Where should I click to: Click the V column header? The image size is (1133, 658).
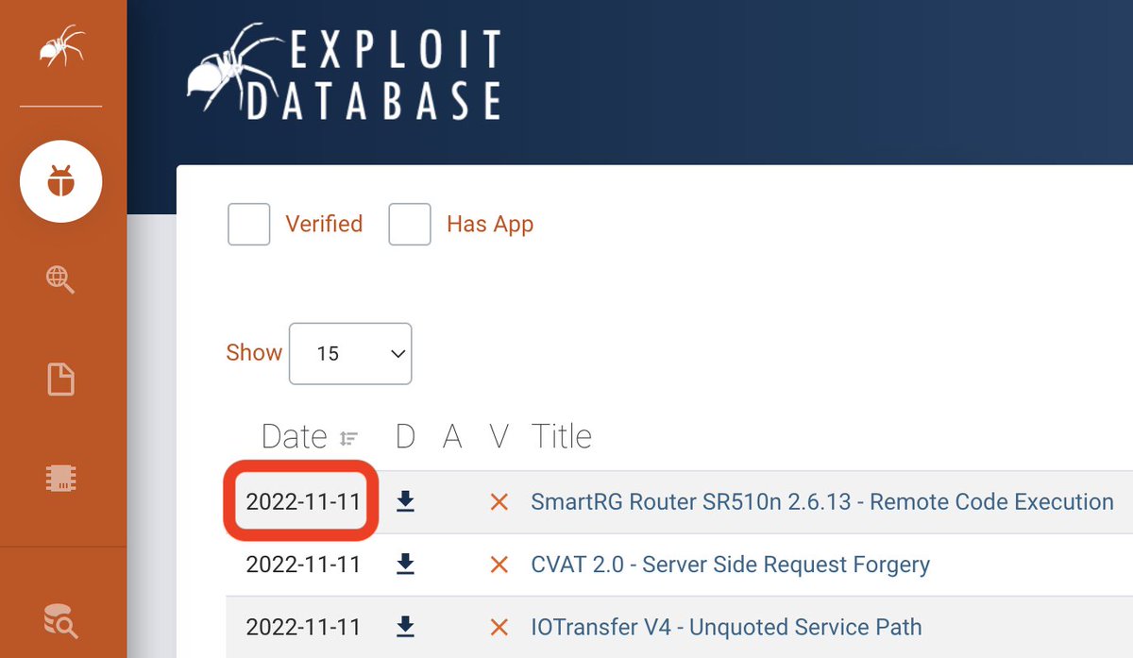499,436
